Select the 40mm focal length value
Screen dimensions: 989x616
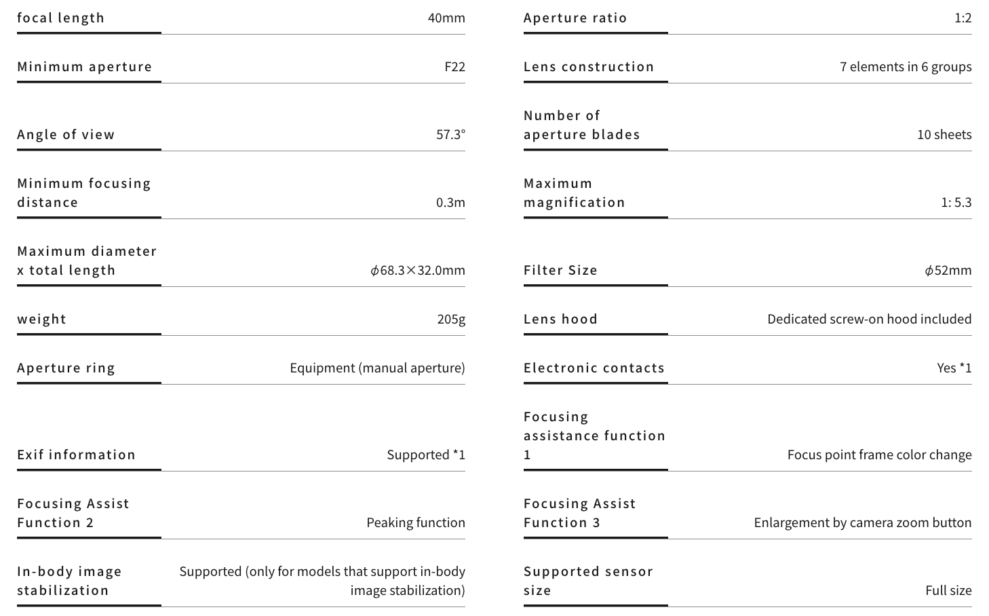click(x=446, y=18)
